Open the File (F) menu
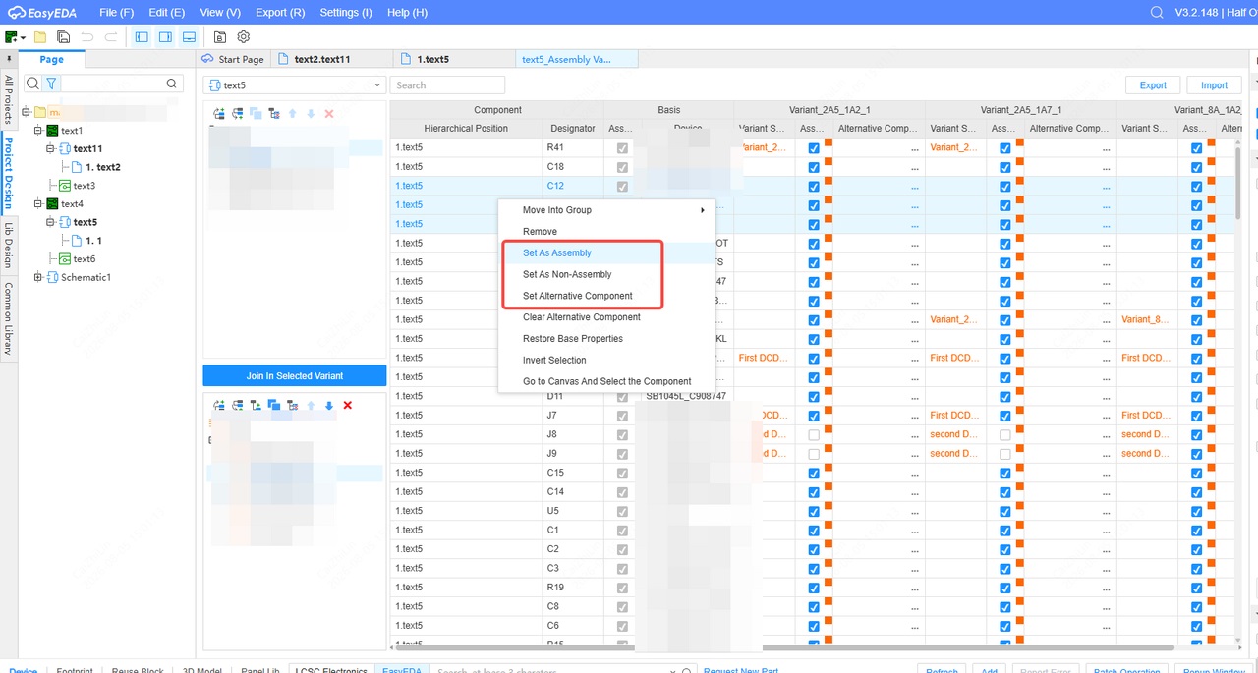The width and height of the screenshot is (1258, 673). [x=117, y=13]
